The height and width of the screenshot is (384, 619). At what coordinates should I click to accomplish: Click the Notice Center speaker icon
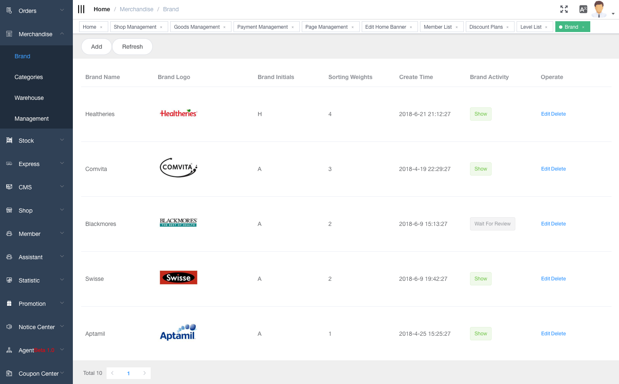click(x=9, y=327)
